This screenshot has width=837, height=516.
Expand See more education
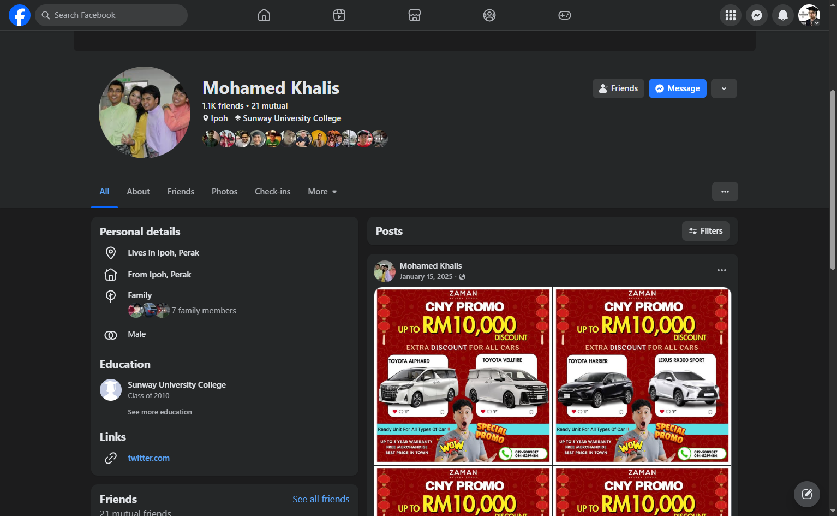click(160, 412)
